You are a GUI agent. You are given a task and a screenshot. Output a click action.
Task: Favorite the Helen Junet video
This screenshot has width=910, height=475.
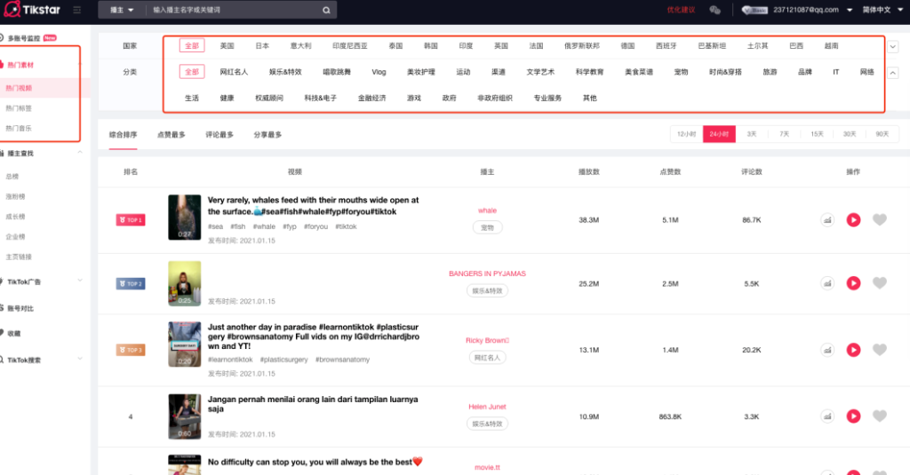880,416
